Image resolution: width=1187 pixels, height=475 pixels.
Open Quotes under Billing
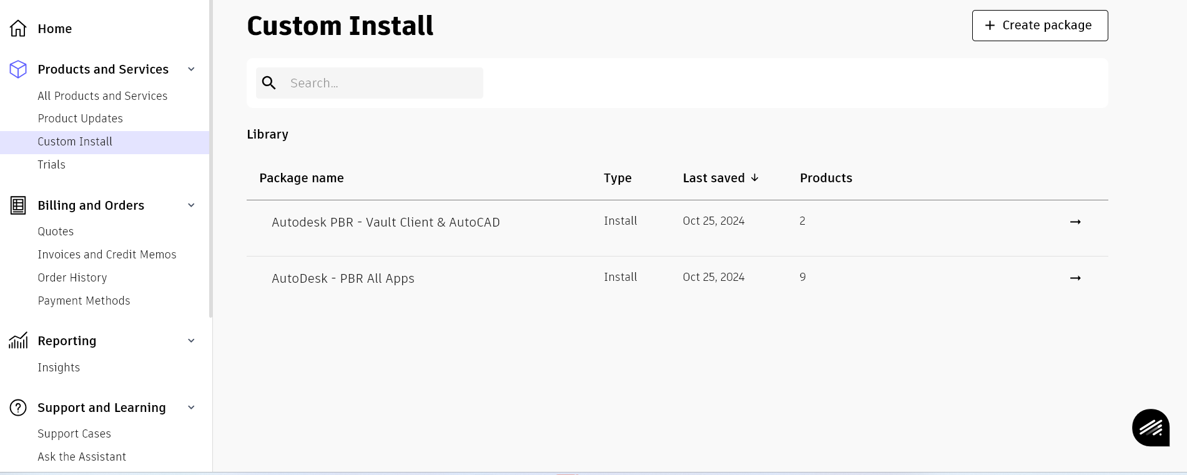[56, 232]
